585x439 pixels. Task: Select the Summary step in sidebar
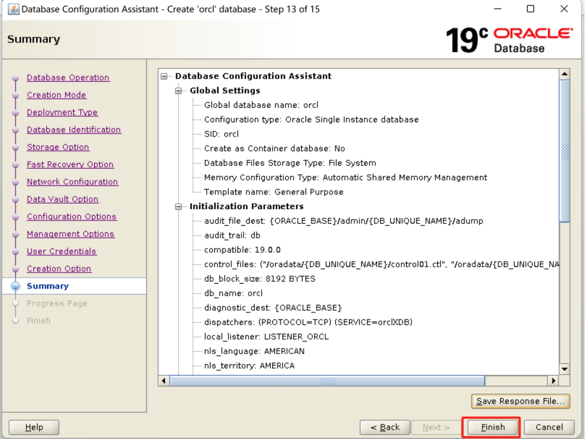pos(48,286)
